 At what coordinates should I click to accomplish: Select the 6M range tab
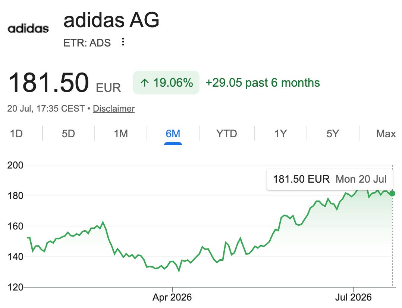click(173, 134)
